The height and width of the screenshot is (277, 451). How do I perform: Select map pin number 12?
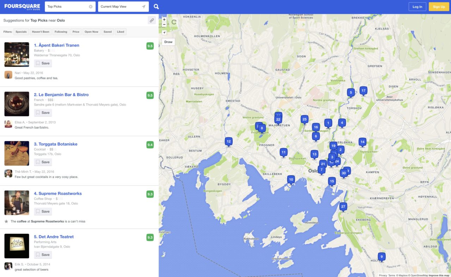(229, 142)
